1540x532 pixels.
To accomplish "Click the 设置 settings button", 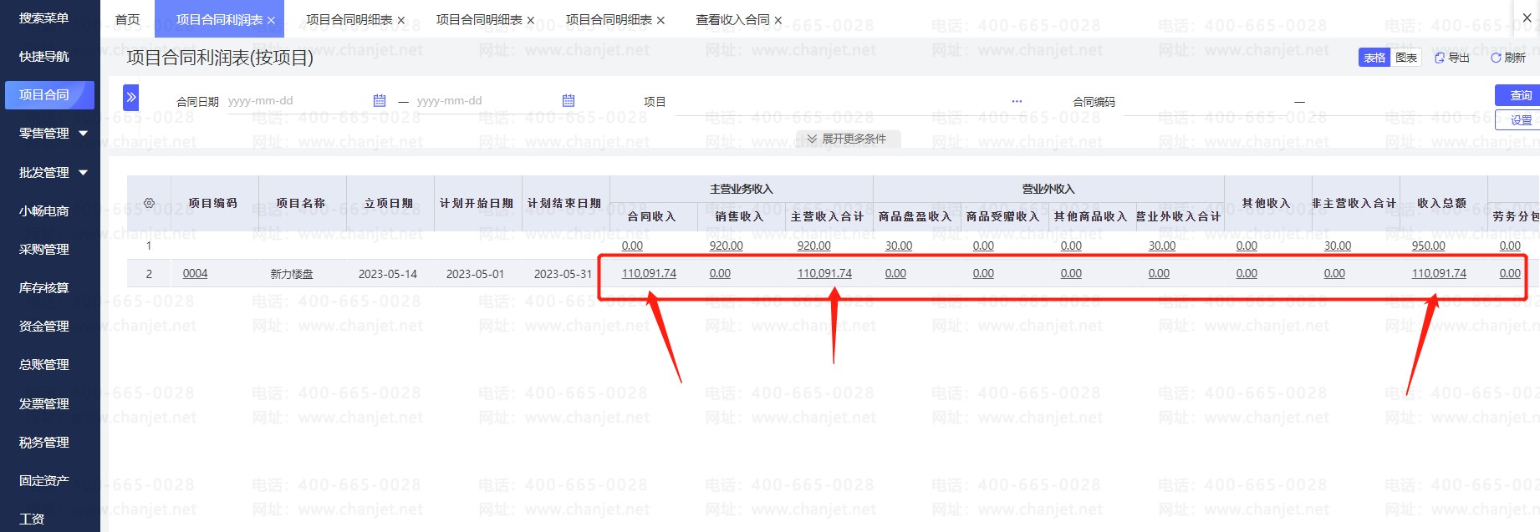I will [1517, 120].
